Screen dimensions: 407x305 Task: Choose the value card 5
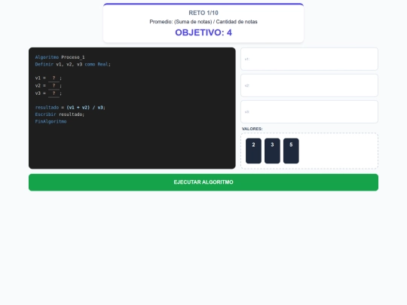click(291, 151)
